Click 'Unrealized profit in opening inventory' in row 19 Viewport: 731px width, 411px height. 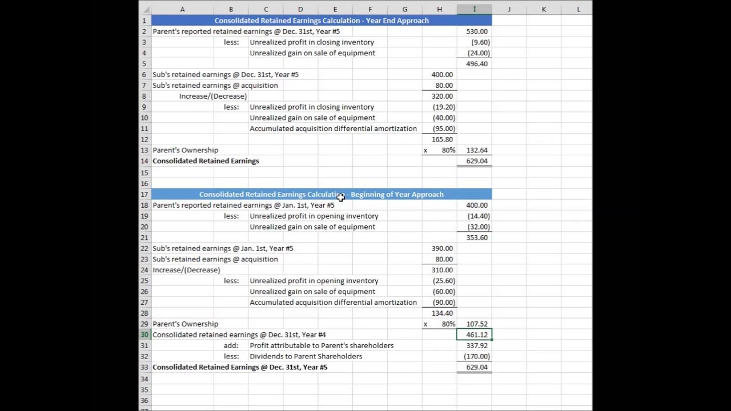(x=314, y=216)
